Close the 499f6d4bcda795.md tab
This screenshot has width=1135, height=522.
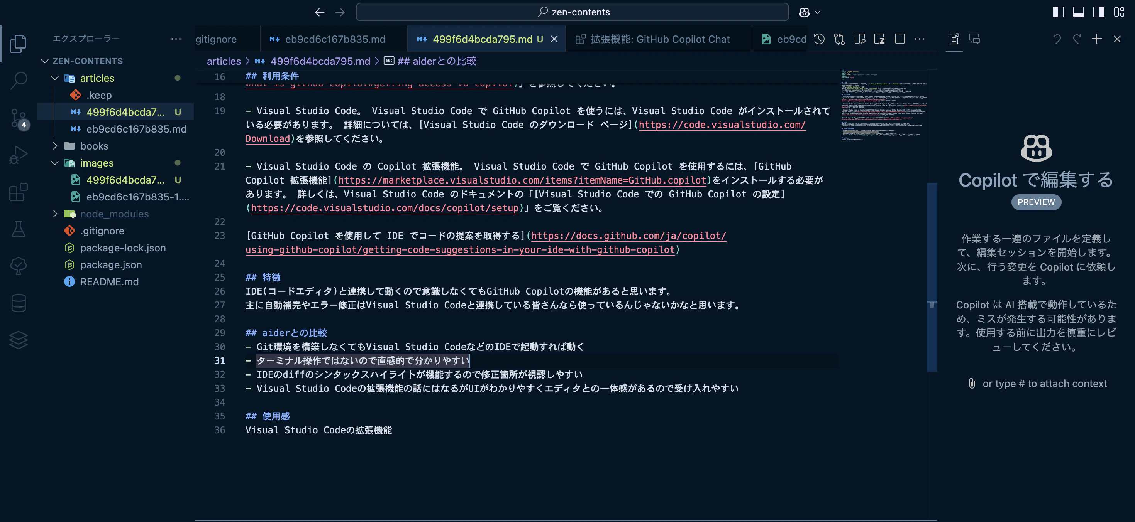point(554,39)
